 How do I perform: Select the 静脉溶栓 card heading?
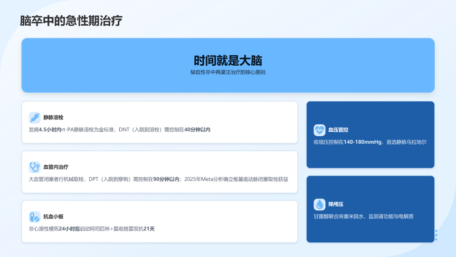coord(53,118)
